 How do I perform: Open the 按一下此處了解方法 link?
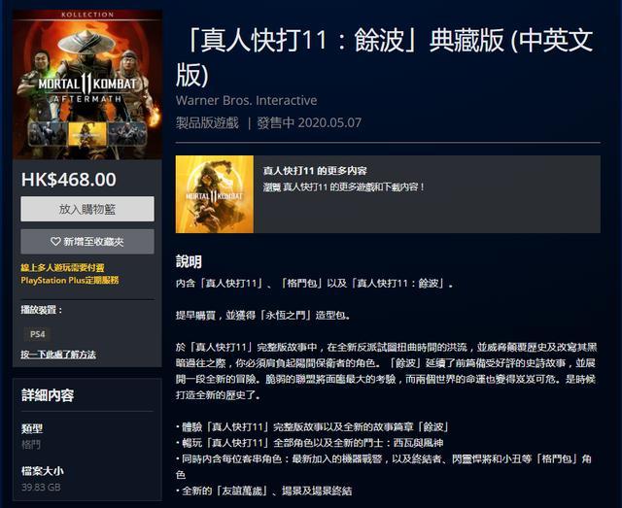click(x=58, y=355)
